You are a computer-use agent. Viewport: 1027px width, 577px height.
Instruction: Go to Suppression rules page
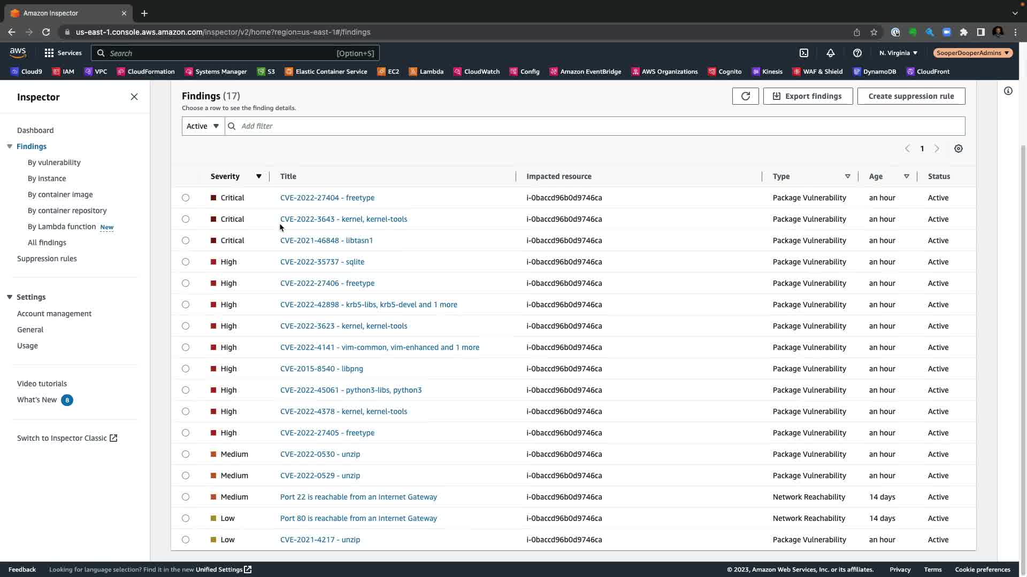(47, 259)
